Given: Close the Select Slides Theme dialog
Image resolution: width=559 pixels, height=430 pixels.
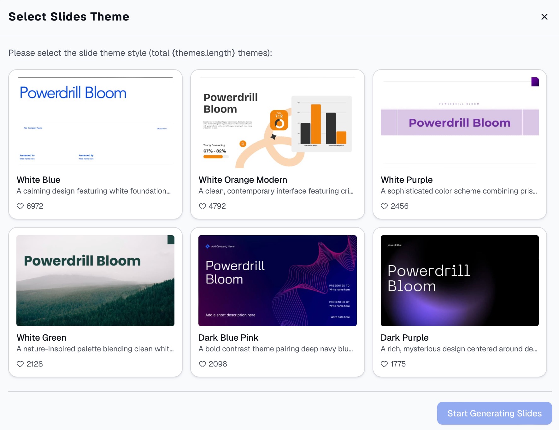Looking at the screenshot, I should (x=544, y=17).
